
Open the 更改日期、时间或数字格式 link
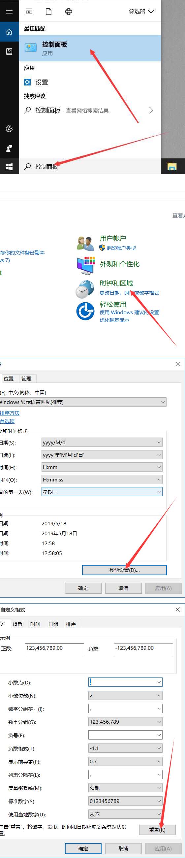point(129,293)
